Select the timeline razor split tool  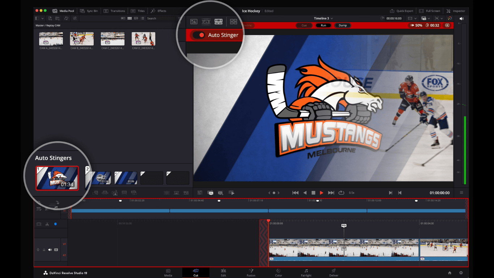(x=47, y=224)
